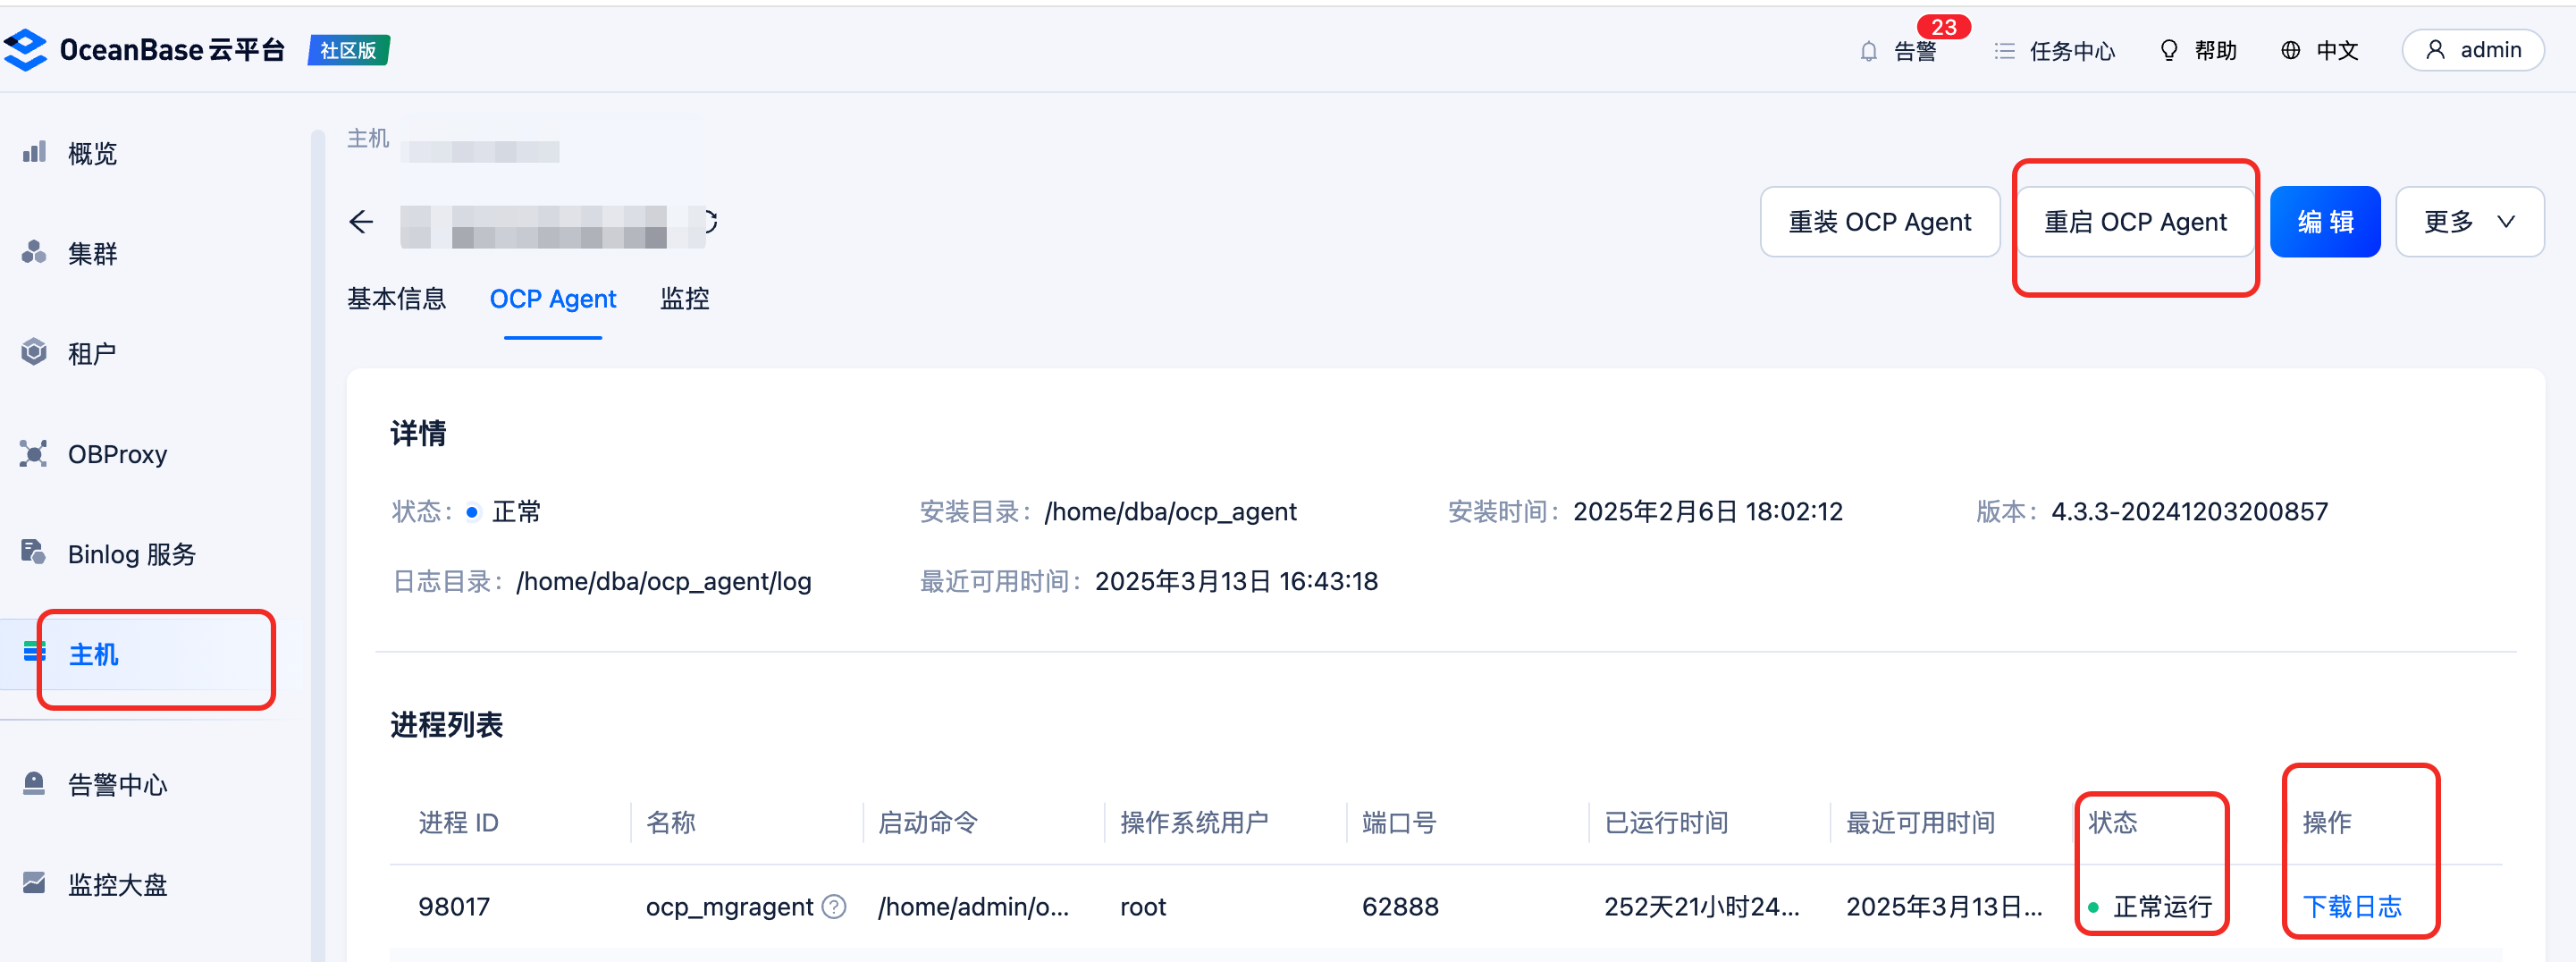Click the ocp_mgragent name cell

(x=729, y=907)
